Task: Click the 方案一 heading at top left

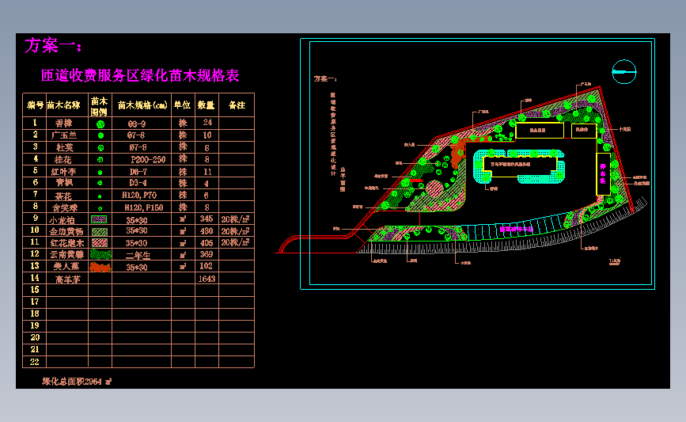Action: tap(53, 46)
